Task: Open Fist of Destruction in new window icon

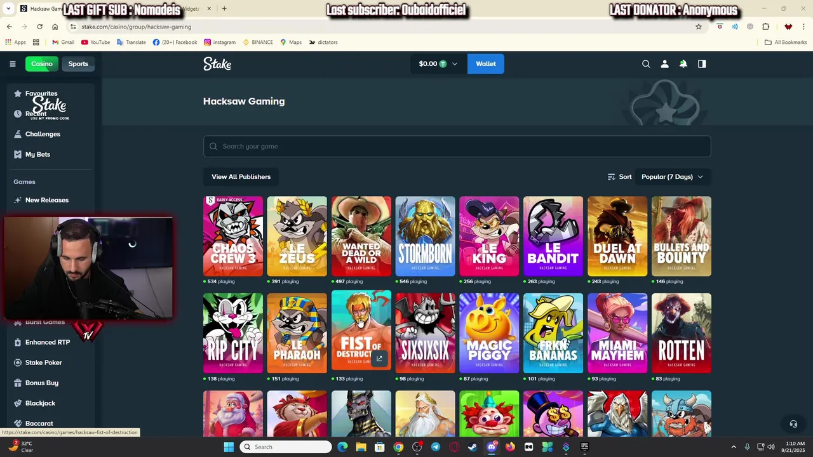Action: [x=379, y=359]
